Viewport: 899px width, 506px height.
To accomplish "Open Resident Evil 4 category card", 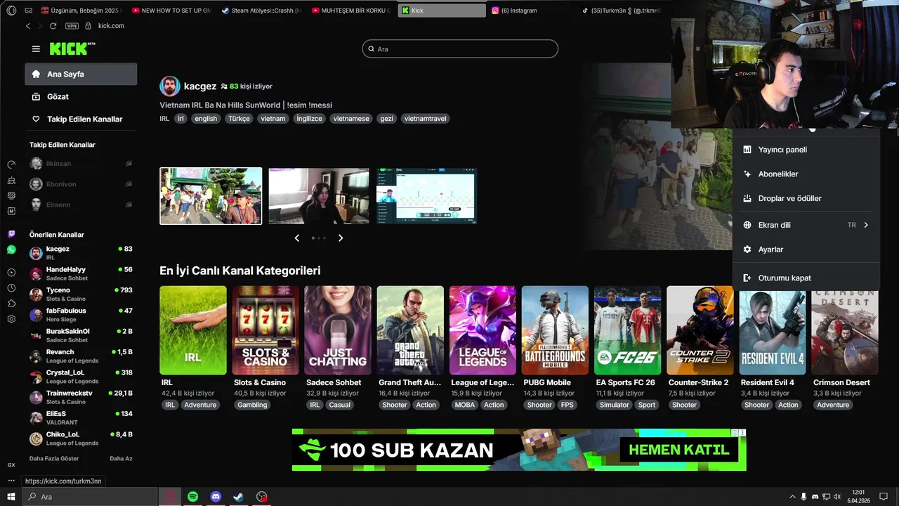I will [773, 330].
